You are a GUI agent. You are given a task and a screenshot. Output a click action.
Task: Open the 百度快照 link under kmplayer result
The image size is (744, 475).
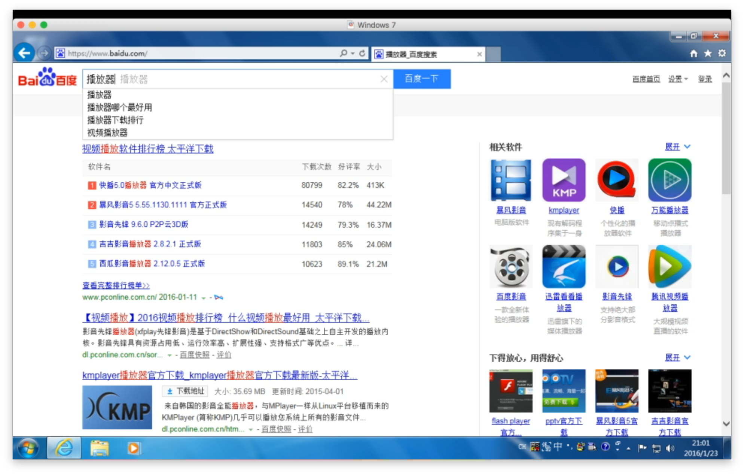(276, 430)
